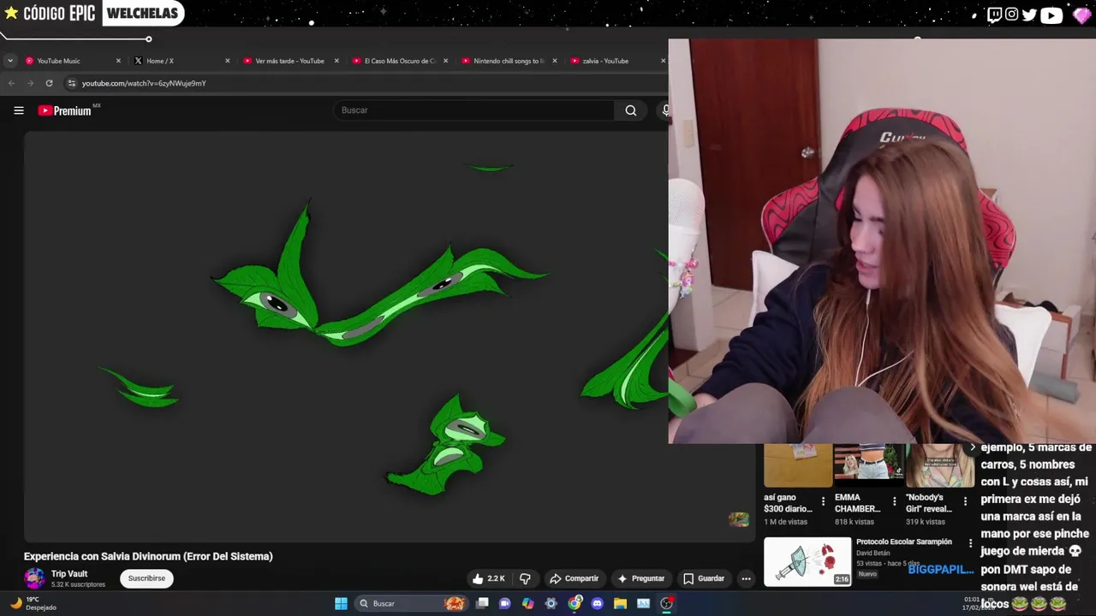This screenshot has height=616, width=1096.
Task: Open the weather widget showing Despejado
Action: 33,603
